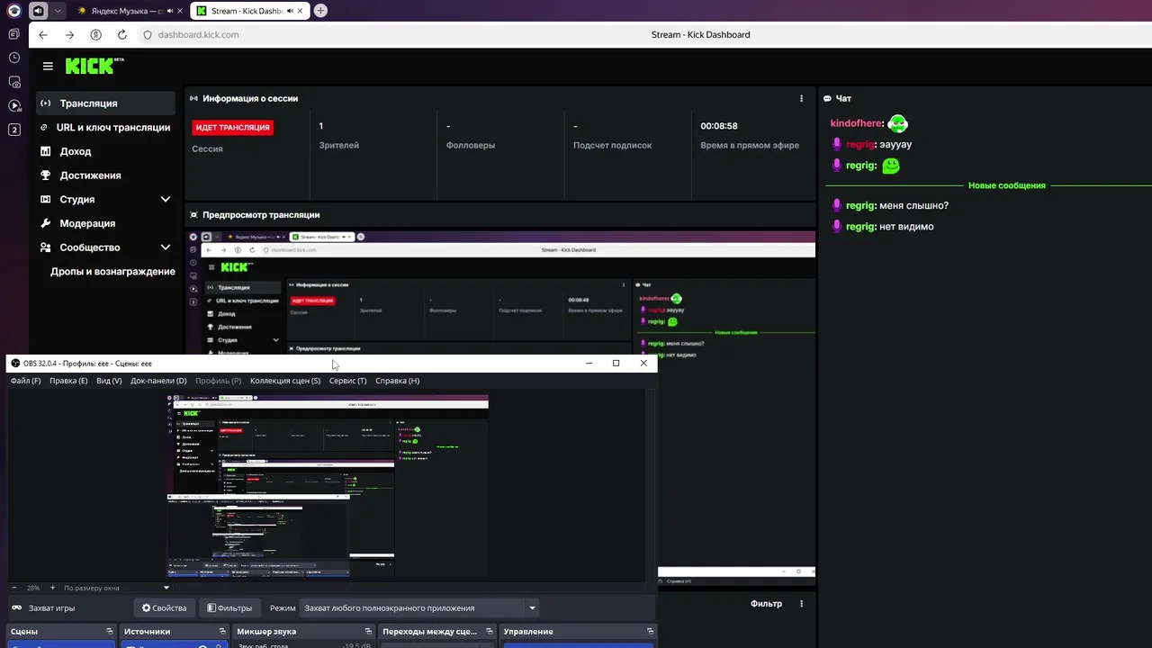Undock the Микшер звука panel
This screenshot has height=648, width=1152.
[x=368, y=632]
